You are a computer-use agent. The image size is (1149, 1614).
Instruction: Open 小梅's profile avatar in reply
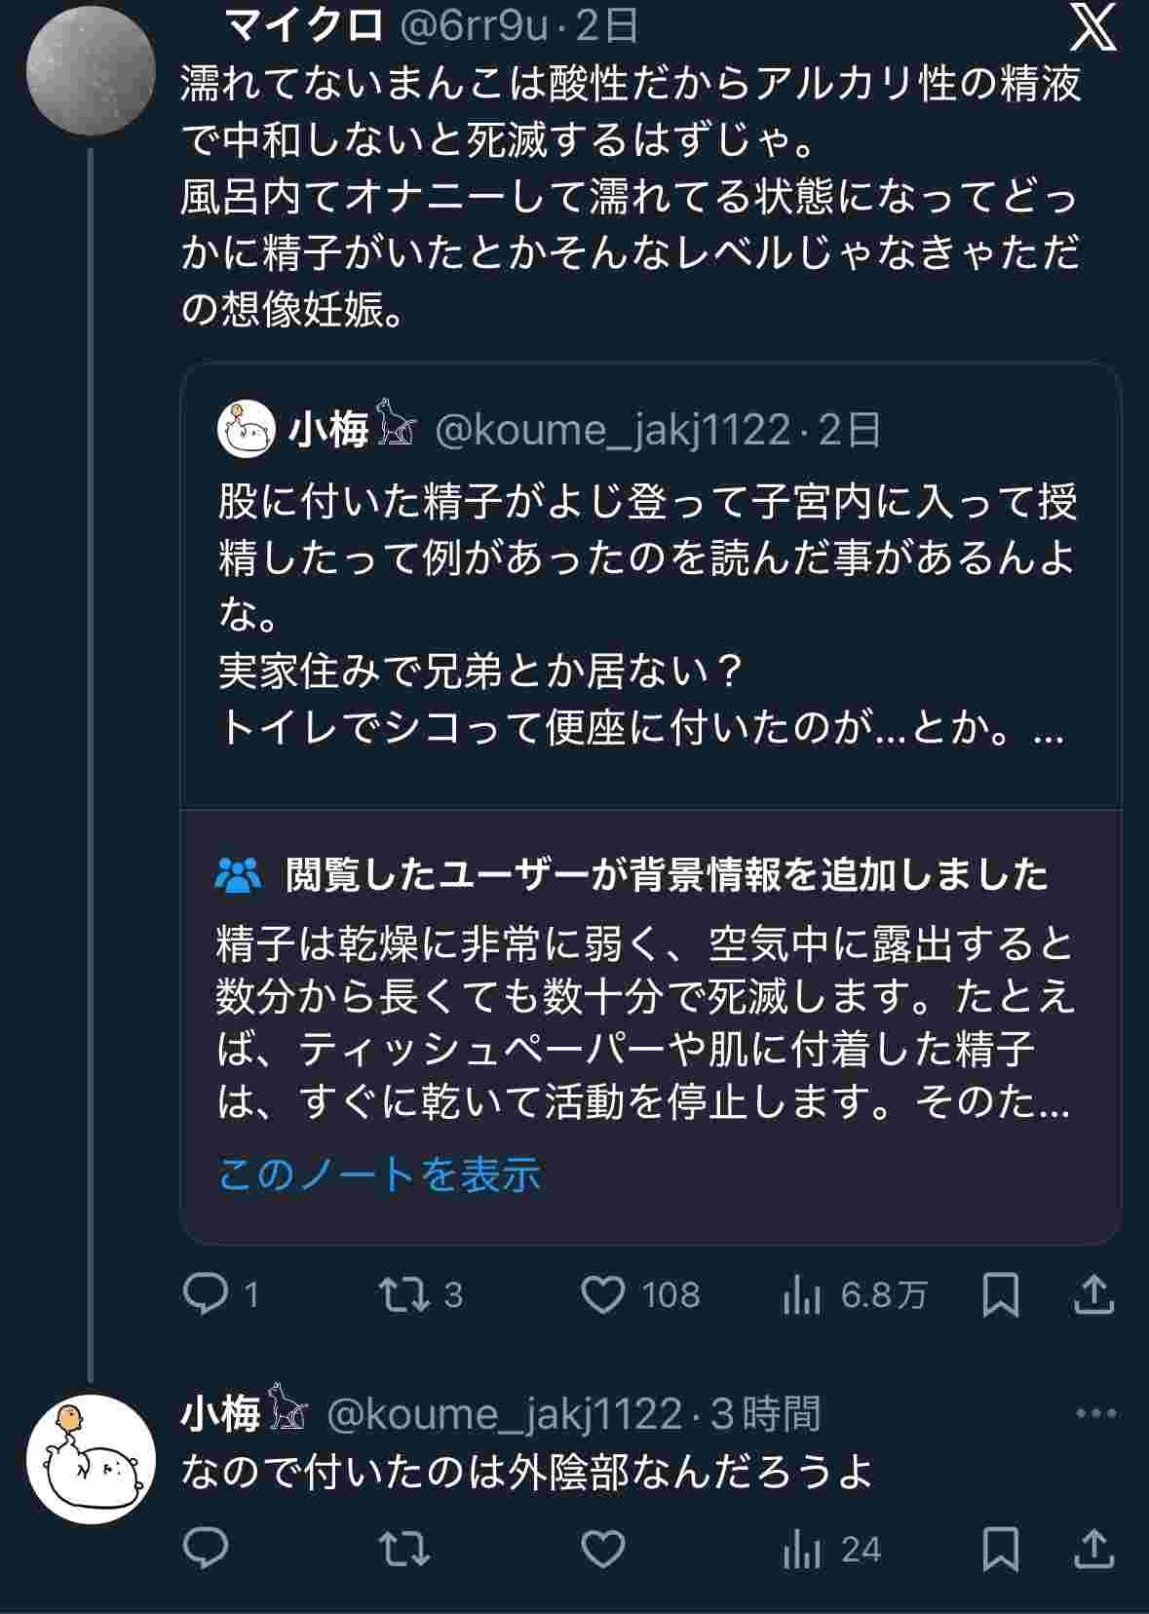(x=91, y=1460)
